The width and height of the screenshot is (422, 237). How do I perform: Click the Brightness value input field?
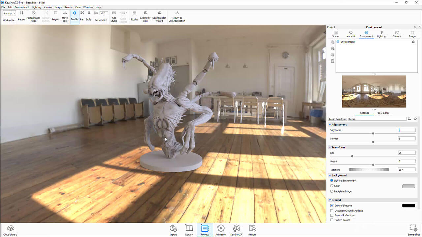[407, 130]
